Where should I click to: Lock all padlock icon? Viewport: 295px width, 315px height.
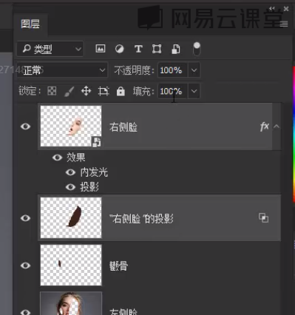tap(121, 91)
